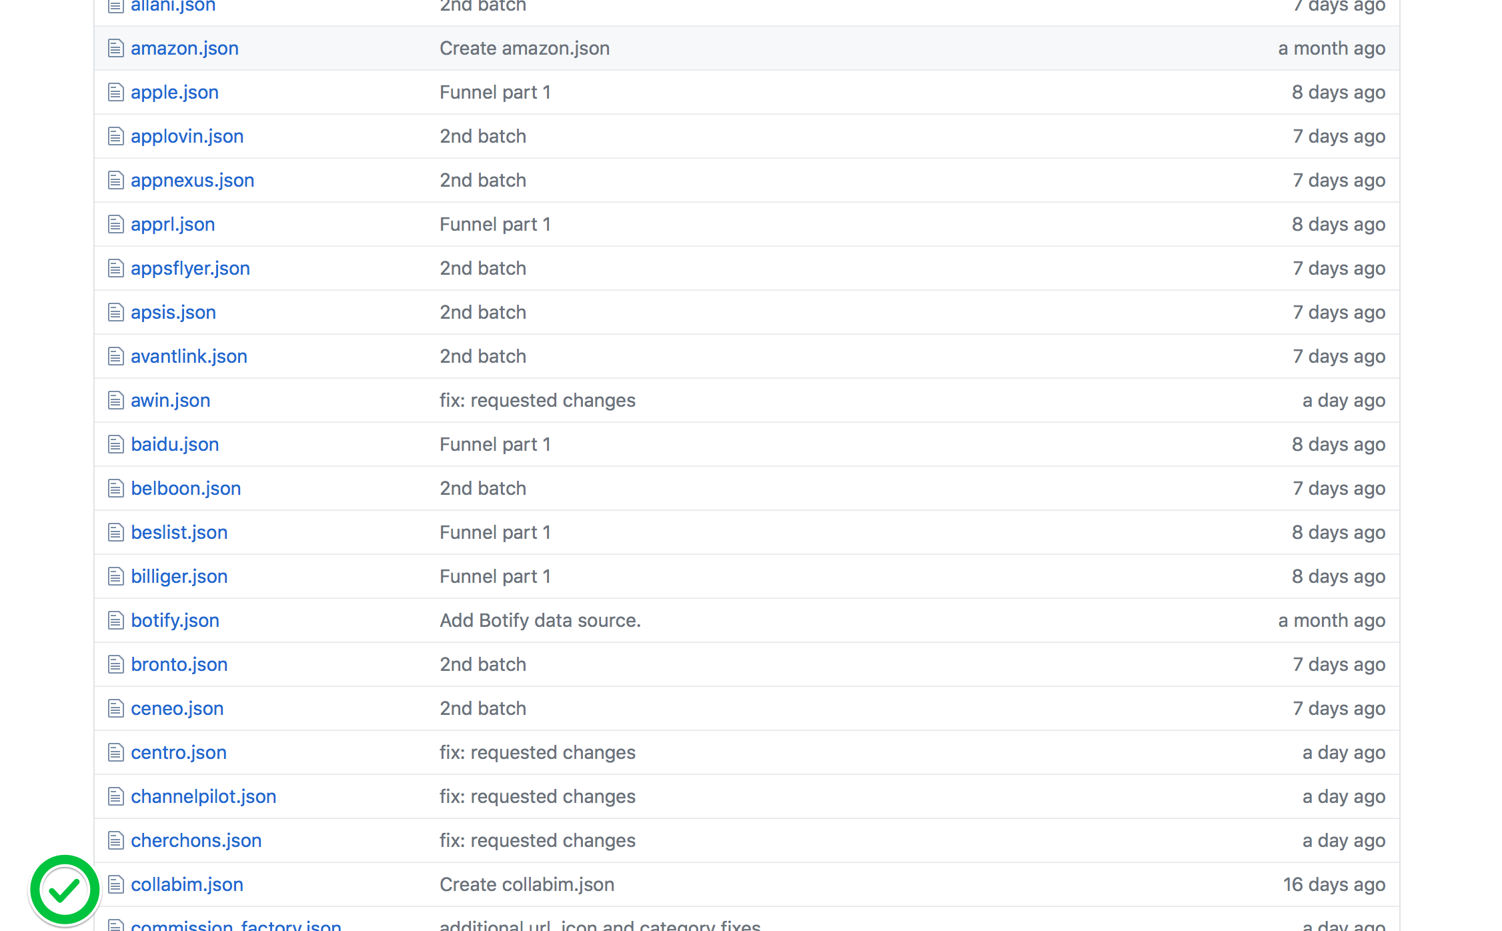Open awin.json's 'fix: requested changes' commit

click(538, 400)
